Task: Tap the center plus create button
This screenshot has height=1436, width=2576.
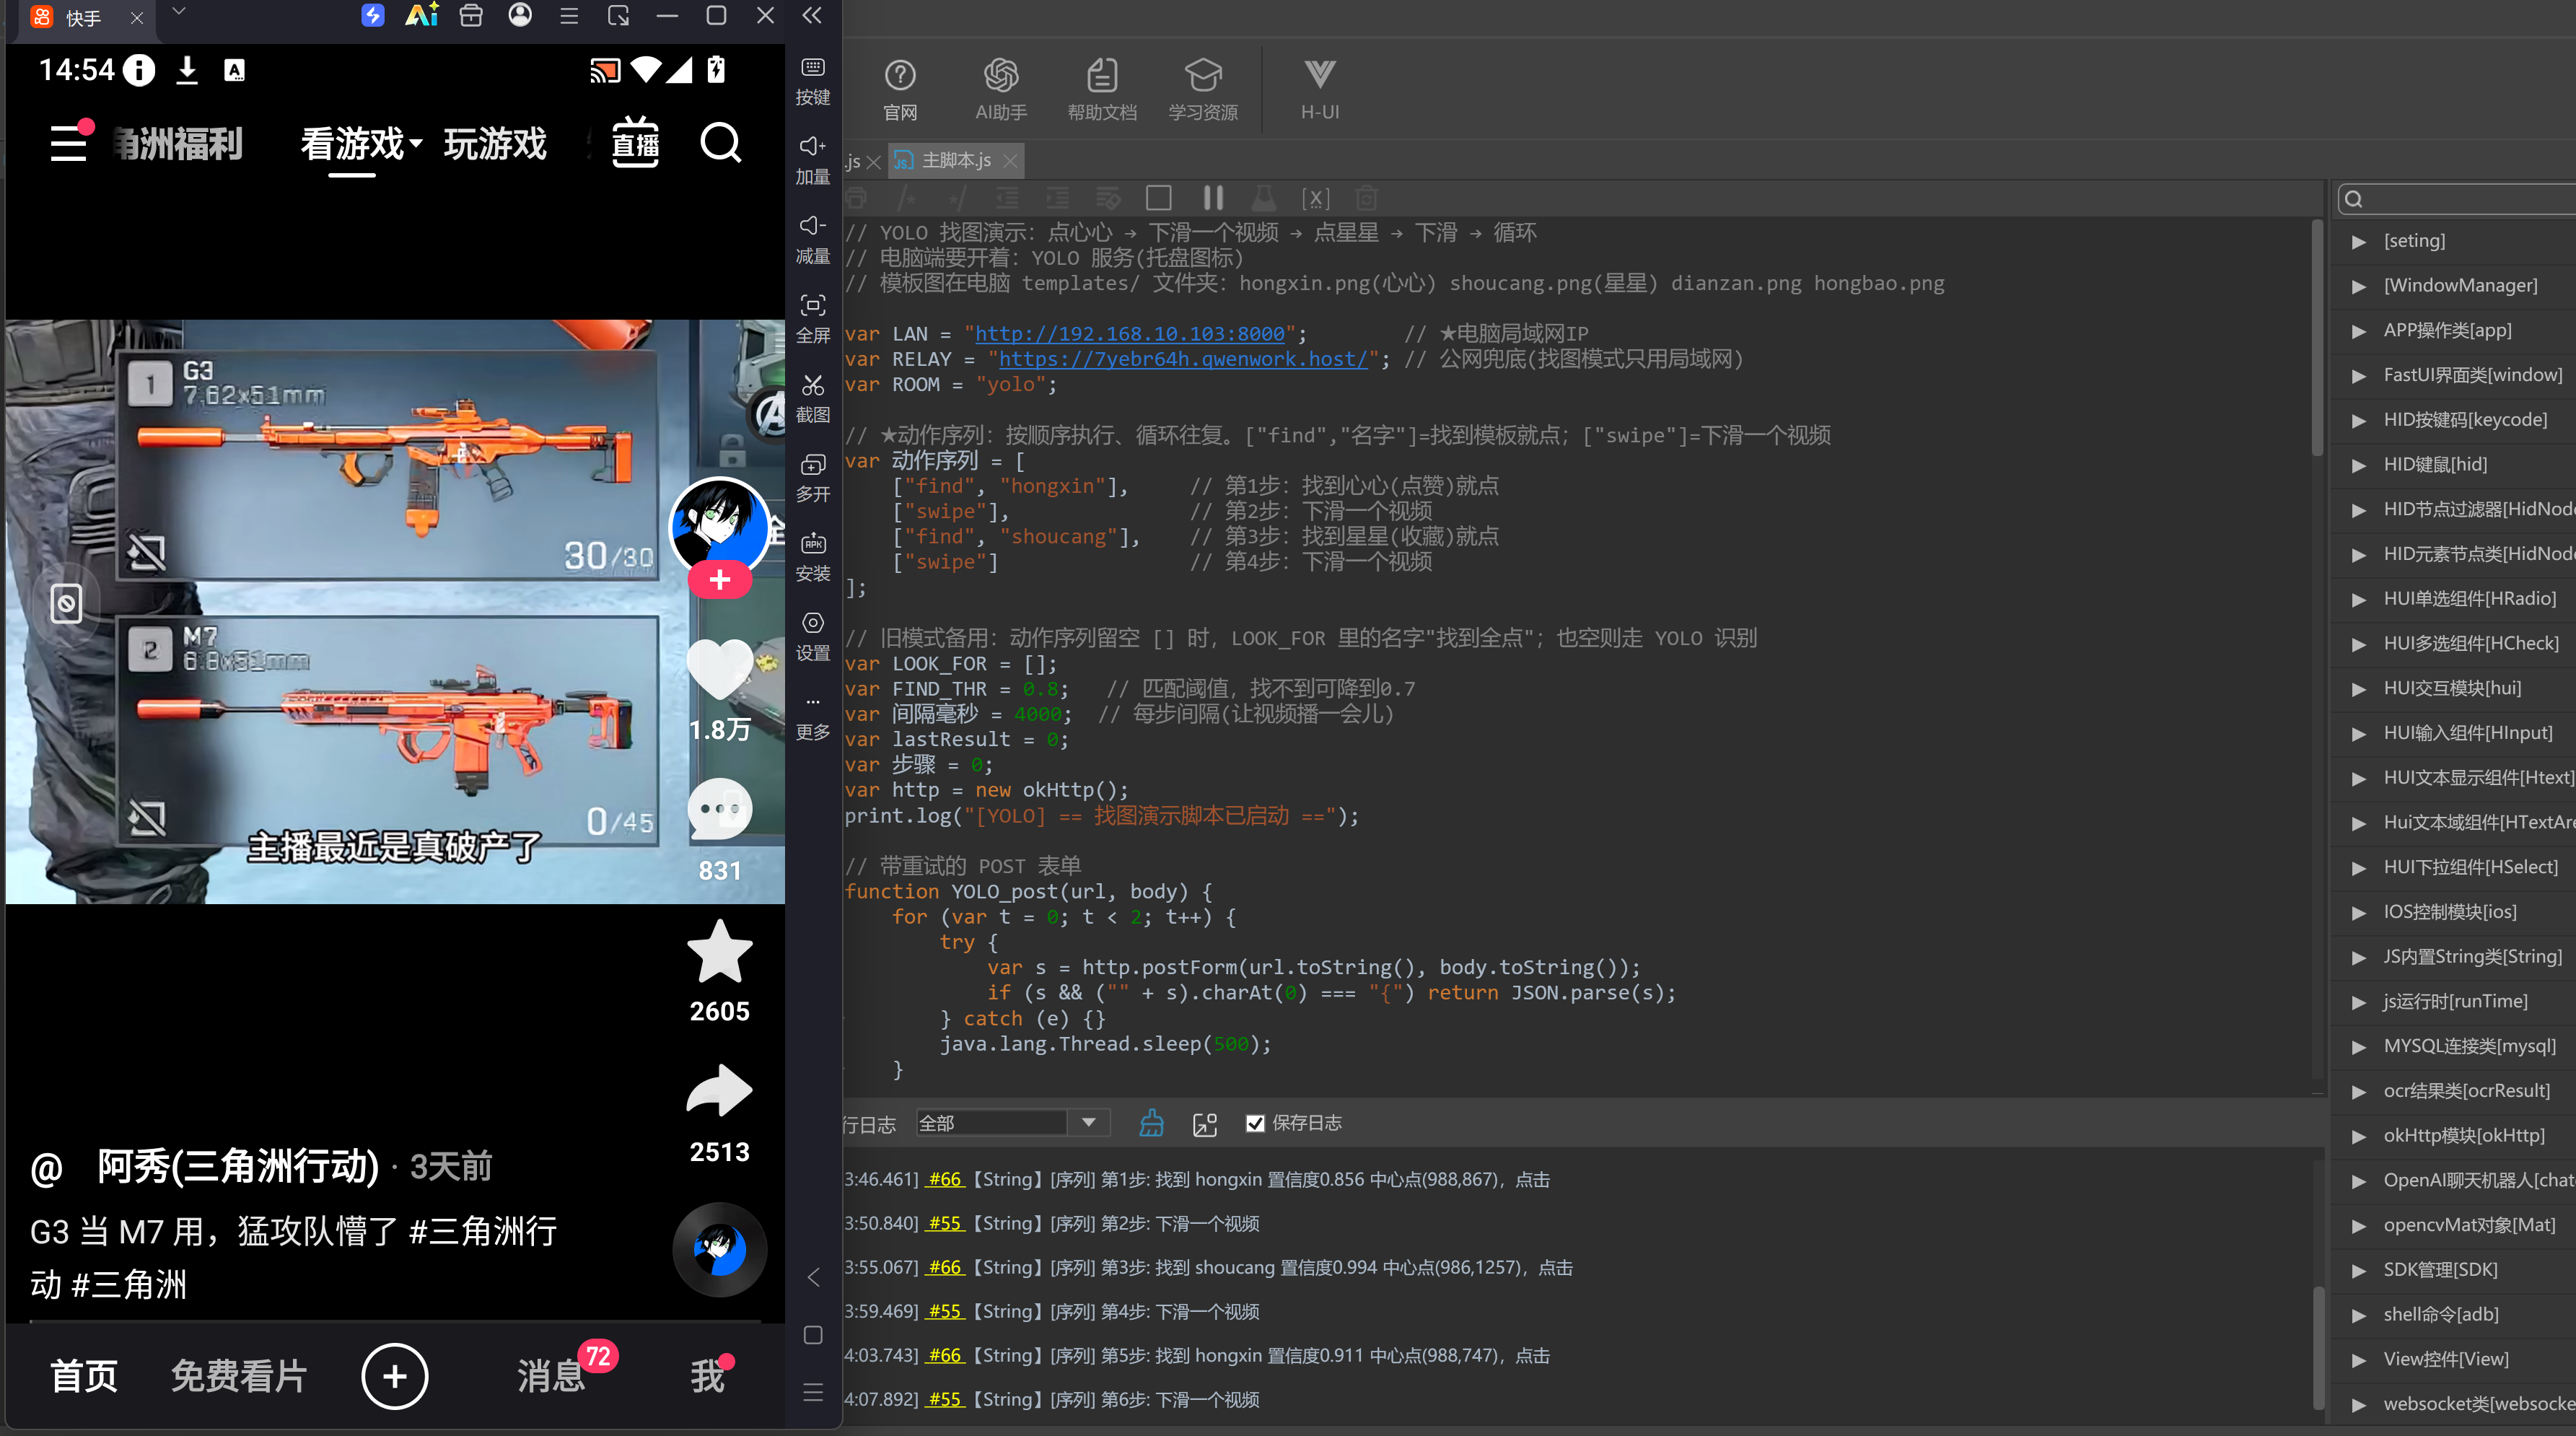Action: pyautogui.click(x=394, y=1376)
